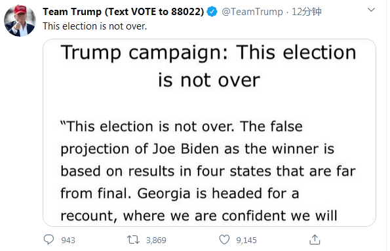Screen dimensions: 390x251
Task: Visit the @TeamTrump handle link
Action: tap(252, 12)
